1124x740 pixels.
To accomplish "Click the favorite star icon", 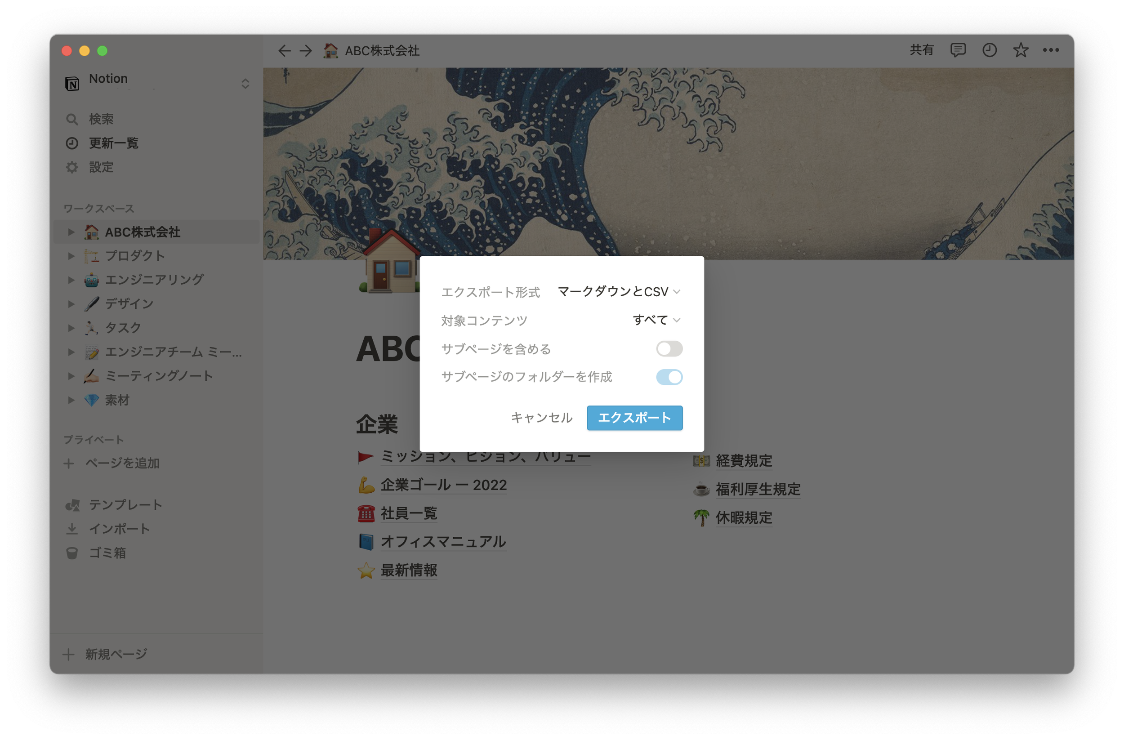I will click(1021, 50).
